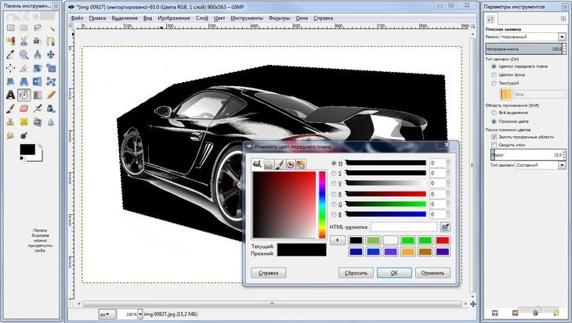This screenshot has width=572, height=323.
Task: Pick the red swatch in color history
Action: point(443,240)
